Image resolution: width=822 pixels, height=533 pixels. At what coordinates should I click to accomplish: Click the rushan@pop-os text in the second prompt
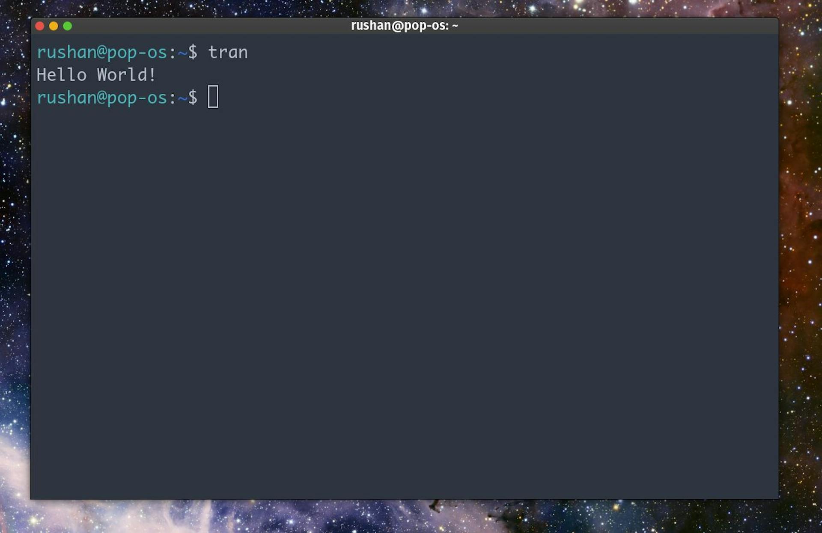103,97
